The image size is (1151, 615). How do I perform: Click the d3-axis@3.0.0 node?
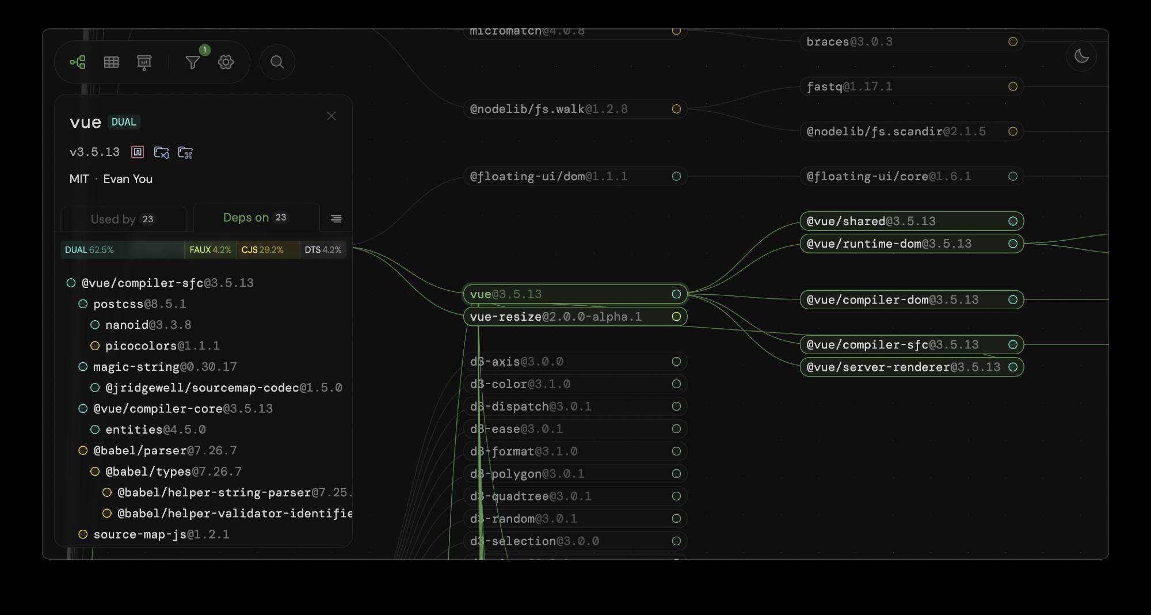575,362
